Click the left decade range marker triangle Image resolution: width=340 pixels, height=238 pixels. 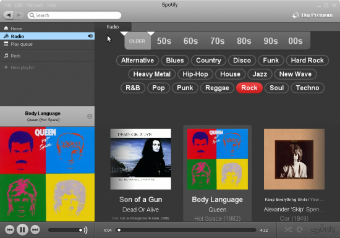click(x=124, y=33)
